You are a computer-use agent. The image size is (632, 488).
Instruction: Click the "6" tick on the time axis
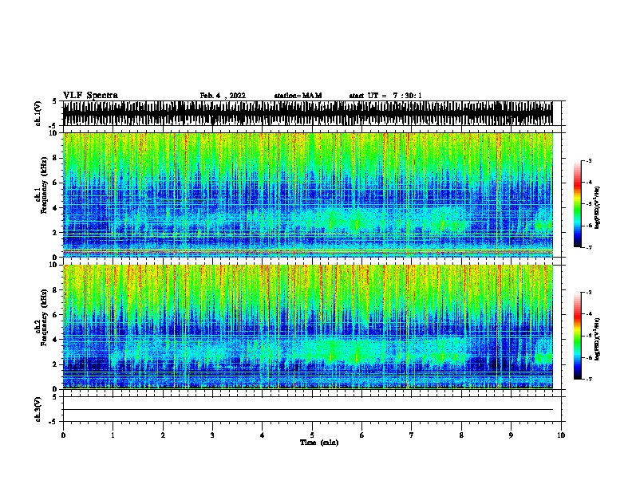click(x=362, y=435)
